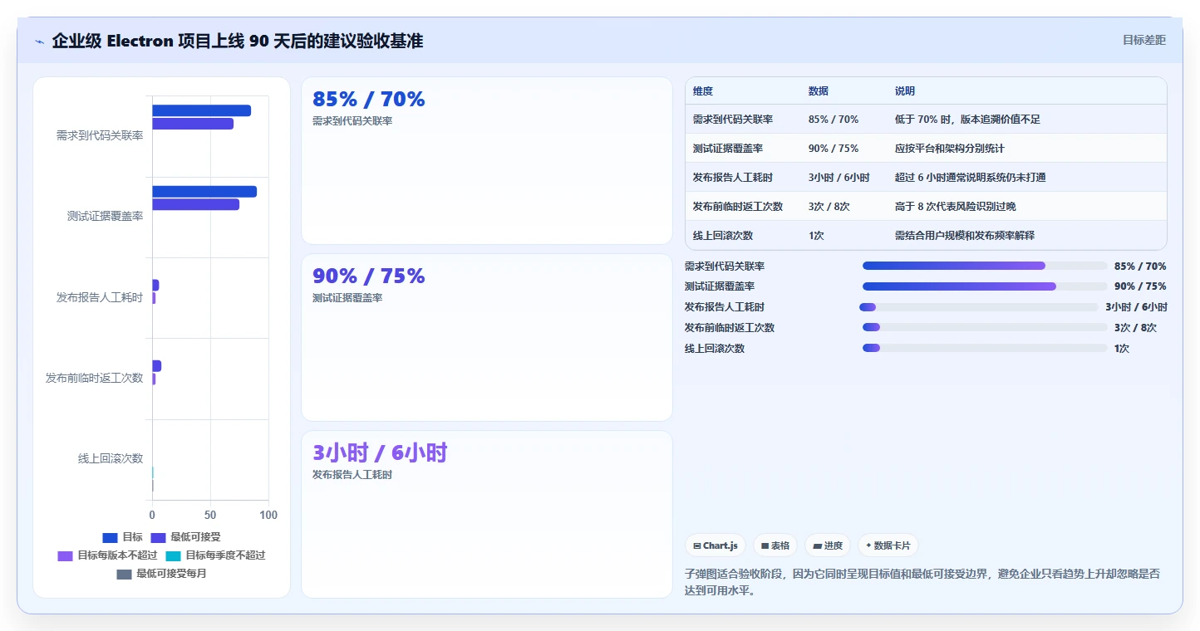Viewport: 1200px width, 631px height.
Task: Click the blue 目标 bar for 测试证据覆盖率
Action: 204,192
